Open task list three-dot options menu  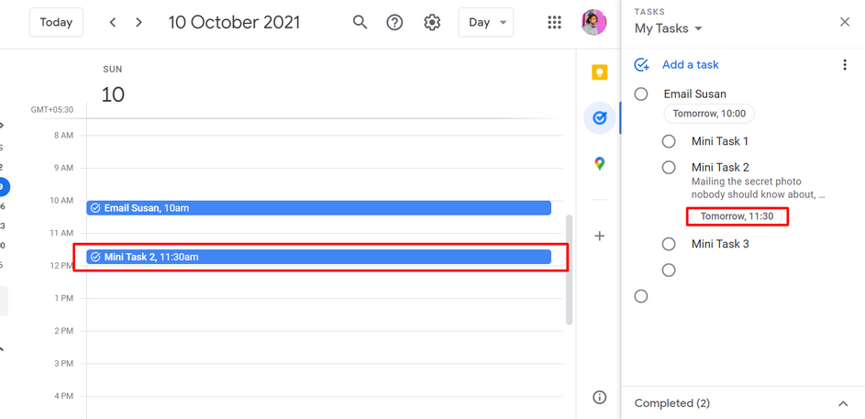click(x=844, y=65)
